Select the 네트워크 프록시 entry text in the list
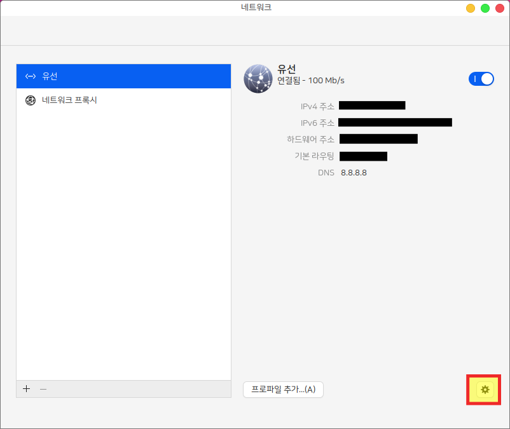 (69, 100)
